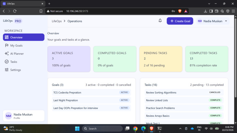Select the Active Goals card
This screenshot has height=133, width=237.
click(x=69, y=59)
